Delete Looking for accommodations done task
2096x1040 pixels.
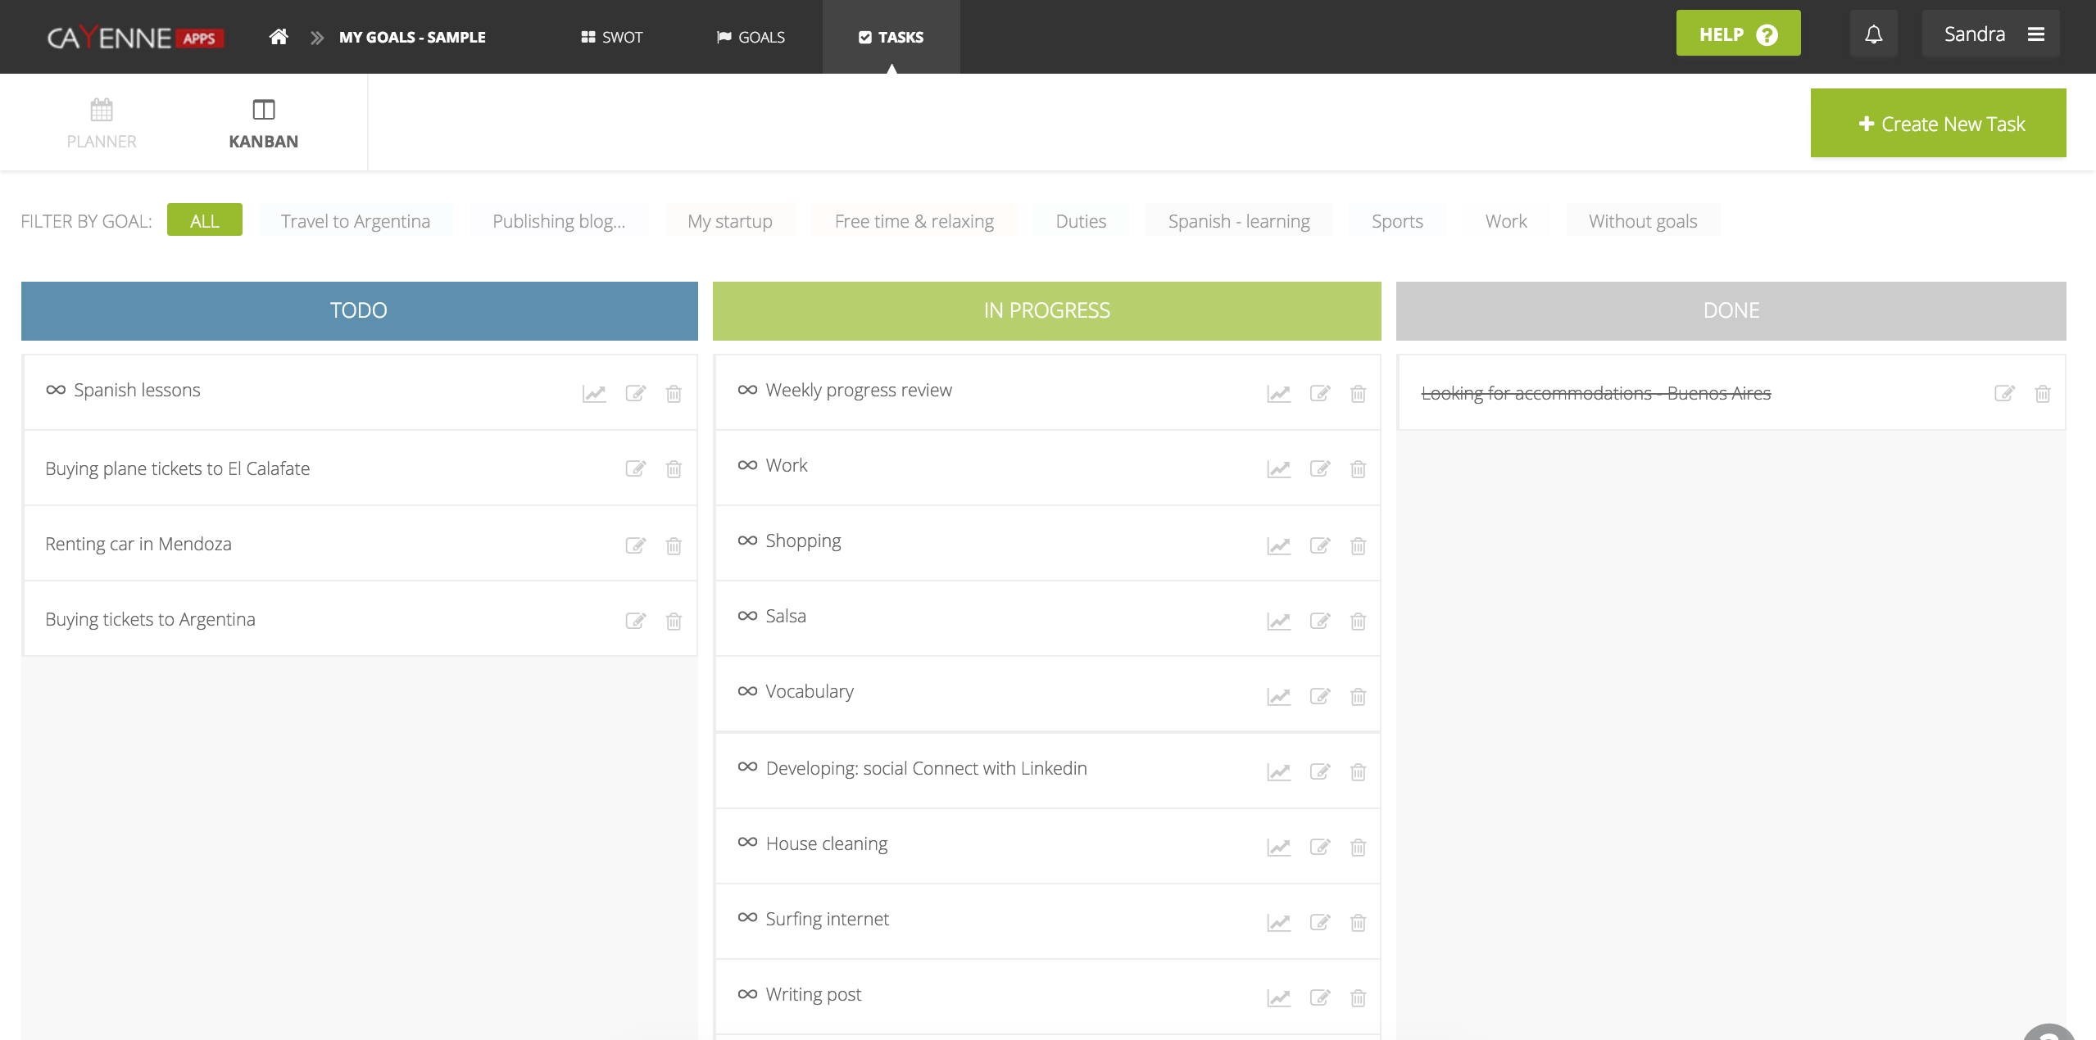tap(2043, 394)
